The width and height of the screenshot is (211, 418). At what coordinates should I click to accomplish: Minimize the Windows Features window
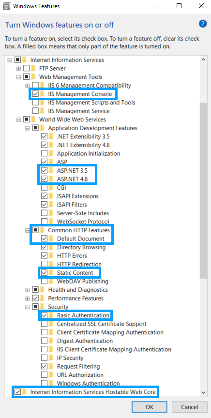pos(157,6)
